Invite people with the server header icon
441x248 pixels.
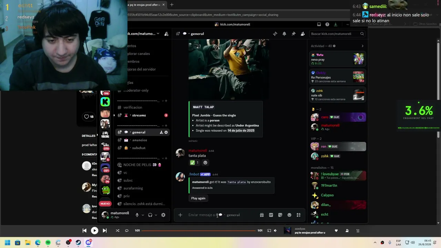click(x=166, y=34)
